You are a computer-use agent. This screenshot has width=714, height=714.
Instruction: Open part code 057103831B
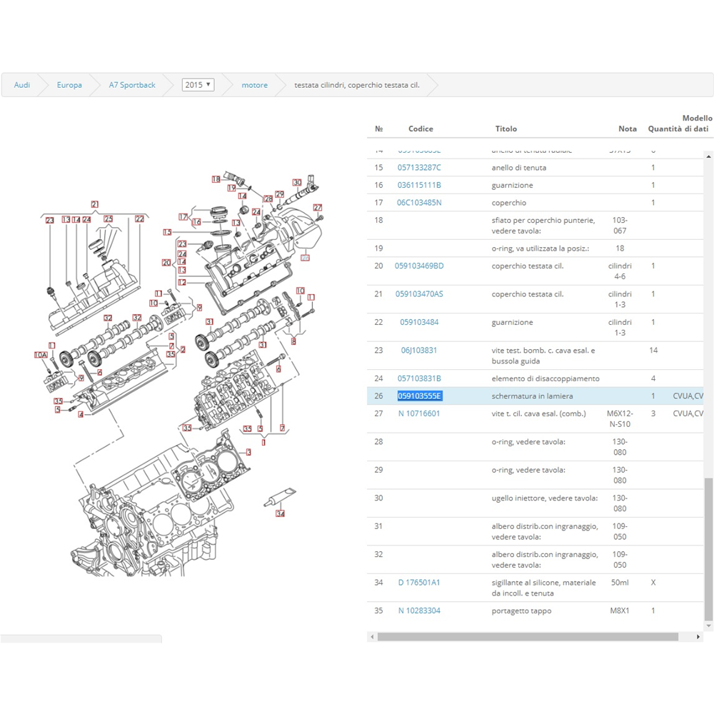tap(419, 378)
